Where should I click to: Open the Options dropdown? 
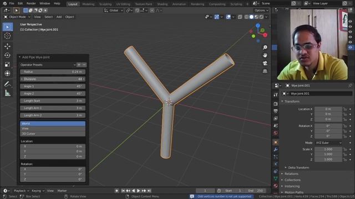[x=261, y=11]
